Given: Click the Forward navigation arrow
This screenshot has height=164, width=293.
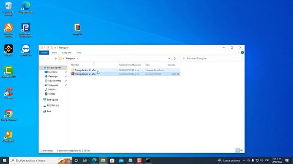Looking at the screenshot, I should tap(48, 59).
